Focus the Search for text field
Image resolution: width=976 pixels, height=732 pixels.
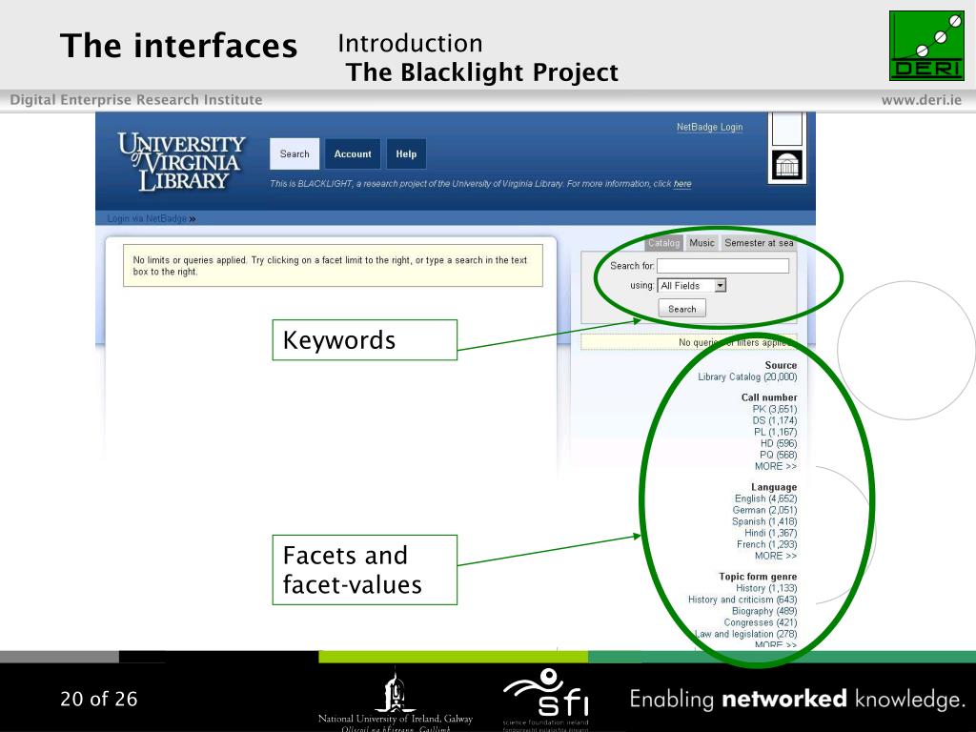coord(723,266)
